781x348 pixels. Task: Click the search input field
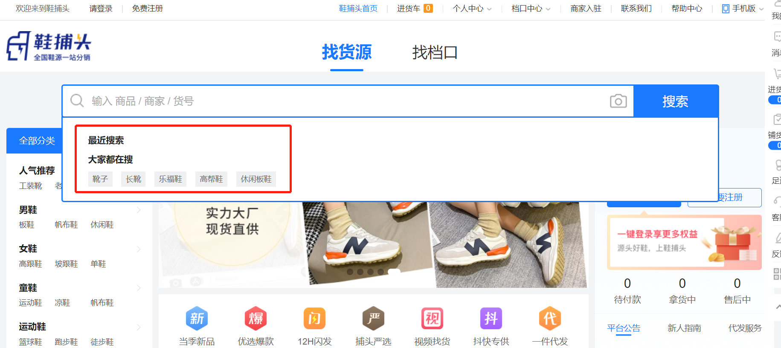[341, 101]
